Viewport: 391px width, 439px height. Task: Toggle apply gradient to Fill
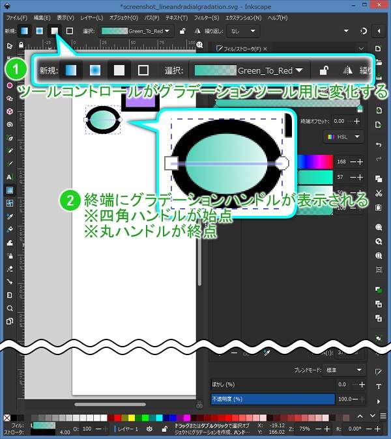(55, 31)
